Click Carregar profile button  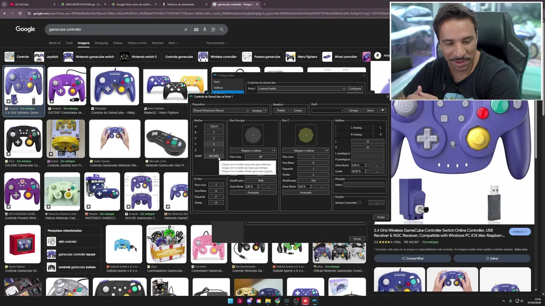coord(353,110)
